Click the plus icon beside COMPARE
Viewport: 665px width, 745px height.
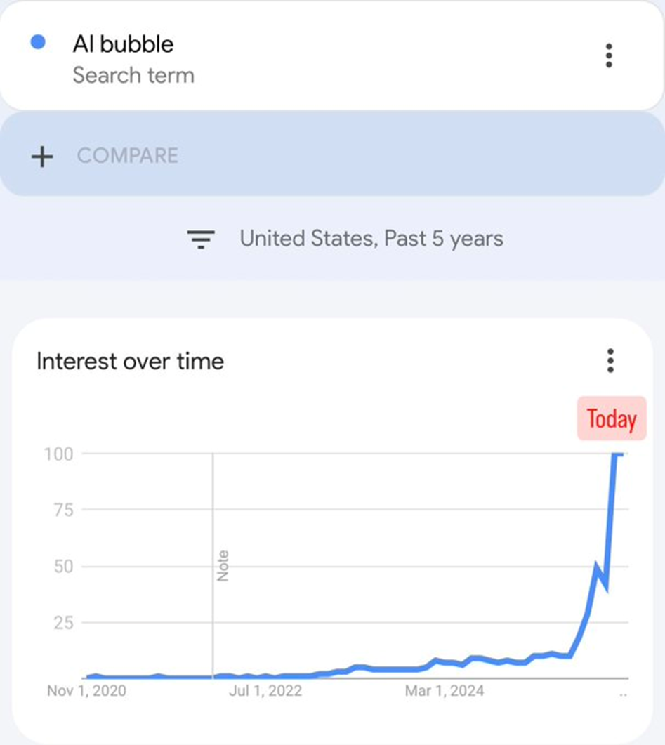[x=42, y=157]
